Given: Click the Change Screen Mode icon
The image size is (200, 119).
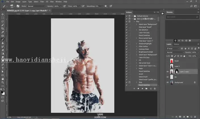Looking at the screenshot, I should tap(3, 101).
